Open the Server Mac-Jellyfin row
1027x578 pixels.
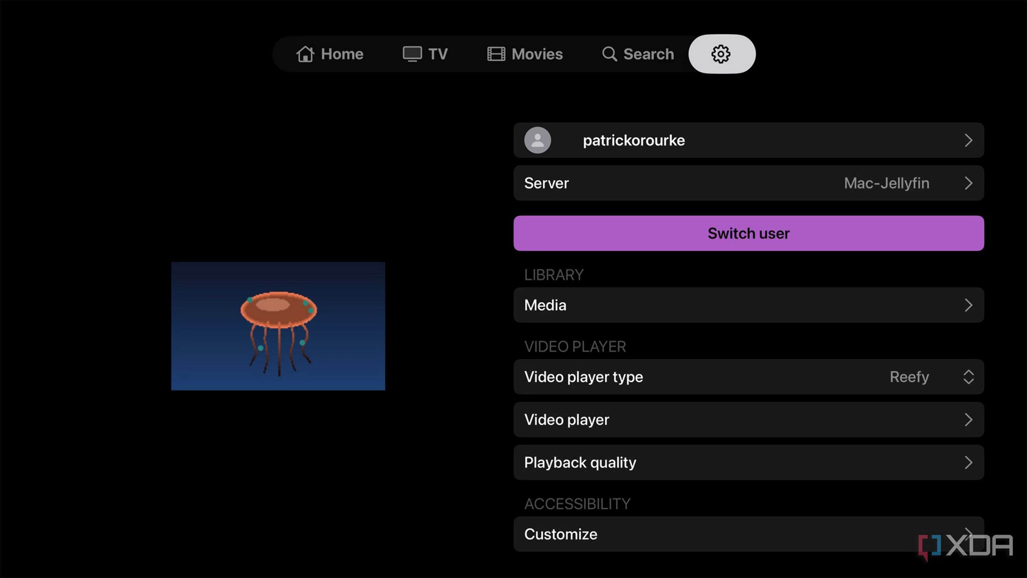(749, 183)
